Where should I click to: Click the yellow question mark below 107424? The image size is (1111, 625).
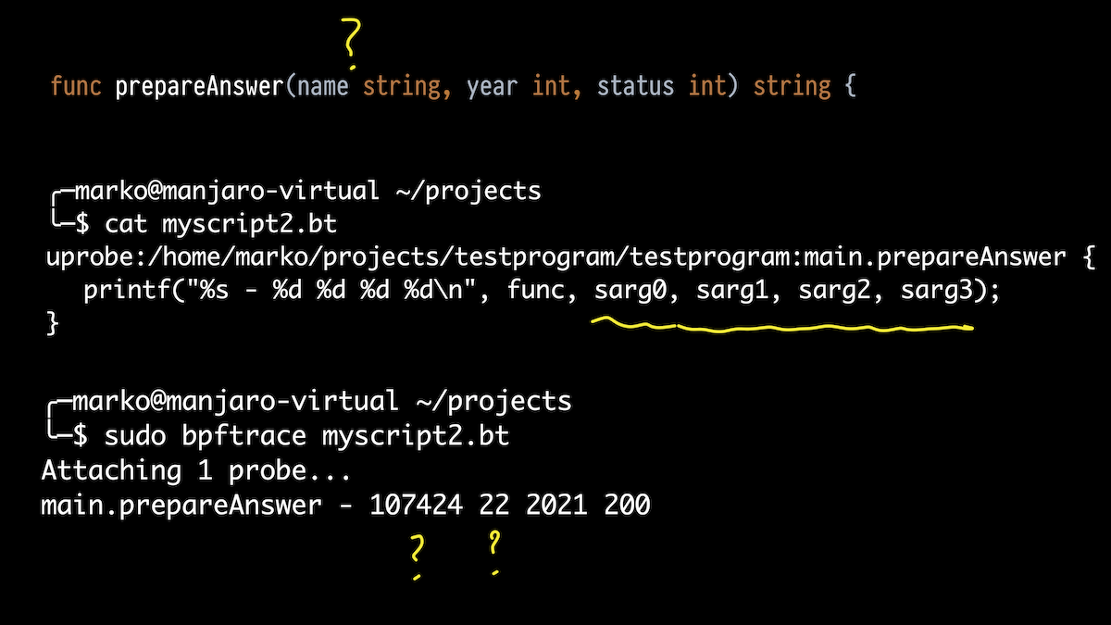tap(417, 554)
